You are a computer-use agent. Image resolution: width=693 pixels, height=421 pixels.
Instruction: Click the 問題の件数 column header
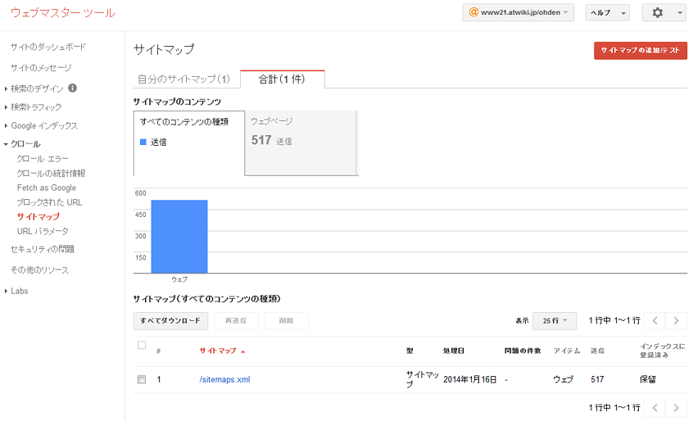click(x=523, y=351)
